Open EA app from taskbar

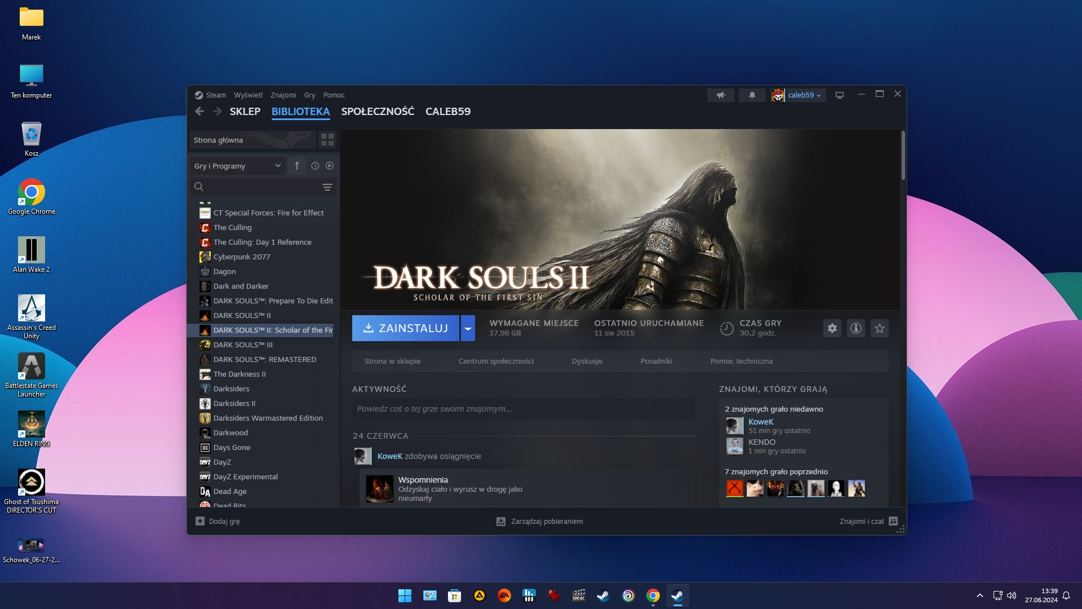coord(504,595)
